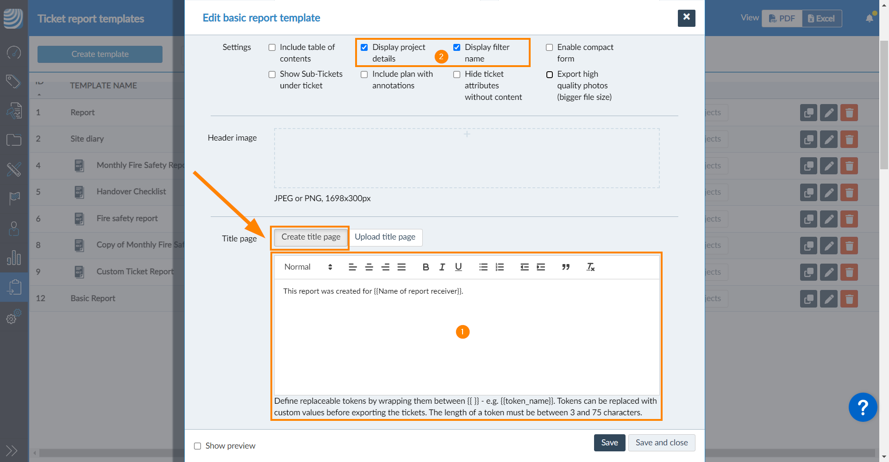This screenshot has height=462, width=889.
Task: Sort the template list by ID column
Action: [x=39, y=86]
